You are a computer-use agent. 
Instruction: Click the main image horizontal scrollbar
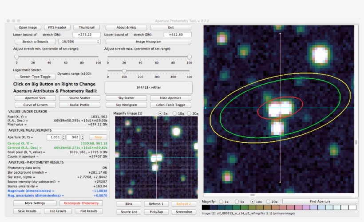[x=253, y=195]
